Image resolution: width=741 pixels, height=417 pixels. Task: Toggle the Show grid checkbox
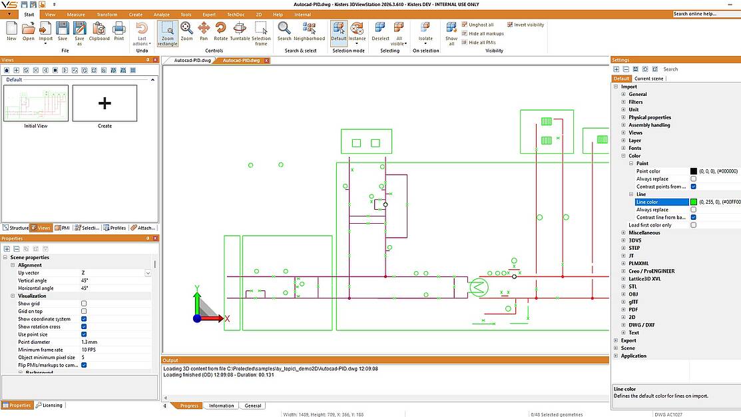coord(84,304)
